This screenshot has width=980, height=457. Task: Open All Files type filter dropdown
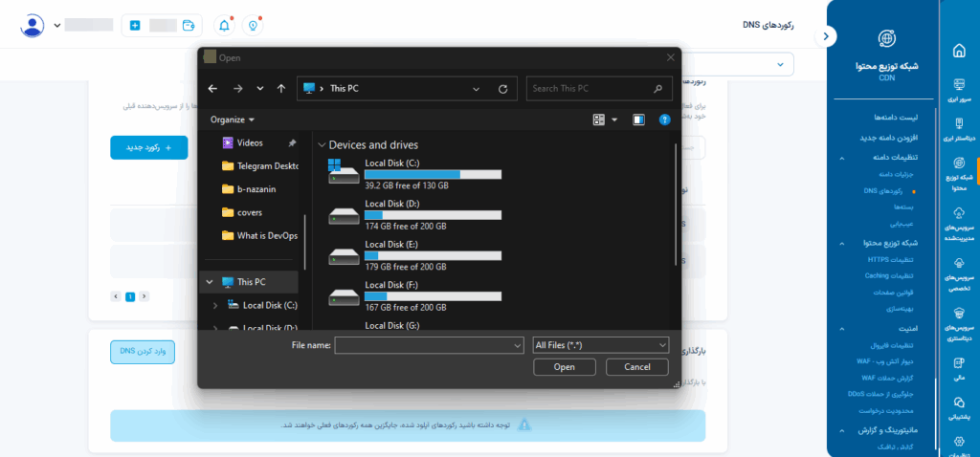point(601,345)
